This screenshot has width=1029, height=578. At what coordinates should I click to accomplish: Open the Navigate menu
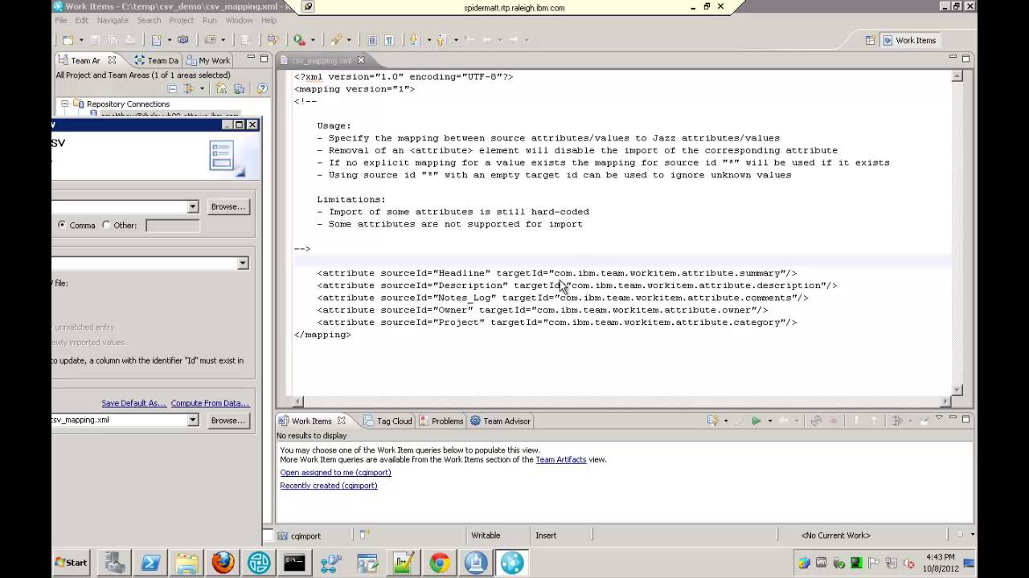113,20
